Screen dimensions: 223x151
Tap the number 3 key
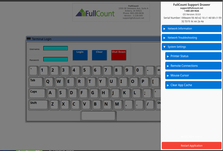tap(65, 71)
